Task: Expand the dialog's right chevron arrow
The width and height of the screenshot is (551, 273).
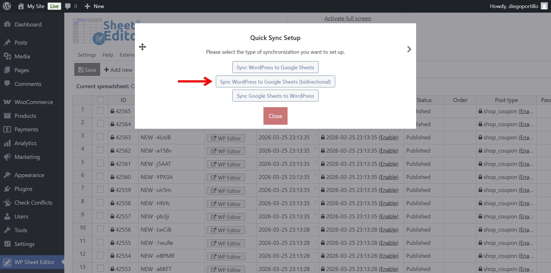Action: tap(409, 49)
